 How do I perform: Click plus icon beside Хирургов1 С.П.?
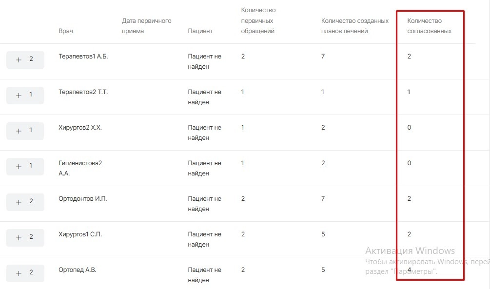coord(19,238)
